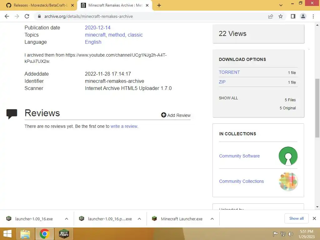Download the TORRENT file option
Screen dimensions: 320x240
(x=229, y=72)
